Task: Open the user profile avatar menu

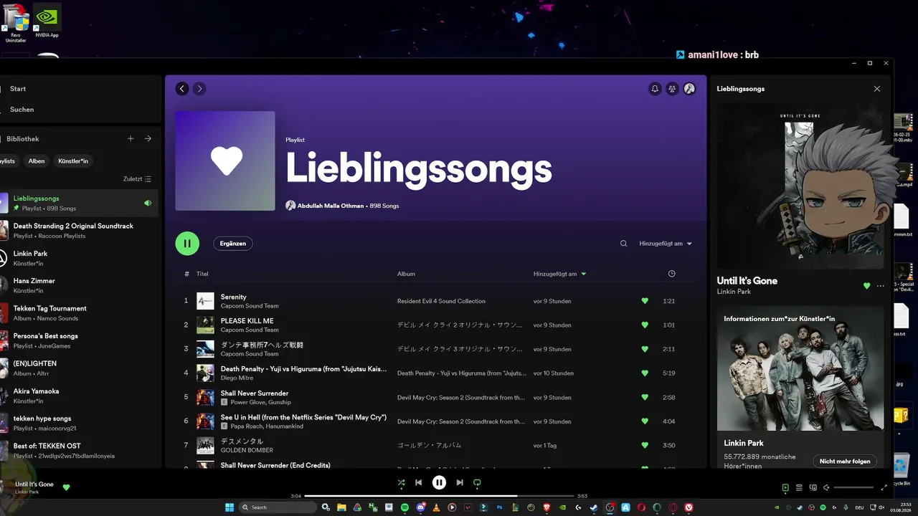Action: (x=689, y=89)
